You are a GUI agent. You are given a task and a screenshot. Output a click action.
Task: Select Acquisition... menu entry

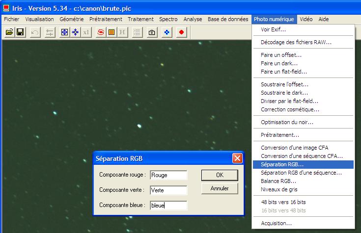click(x=303, y=223)
